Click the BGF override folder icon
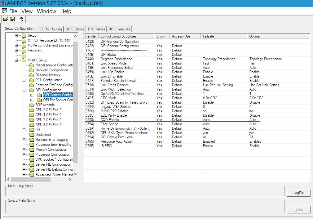Viewport: 313px width, 219px height. pyautogui.click(x=32, y=105)
